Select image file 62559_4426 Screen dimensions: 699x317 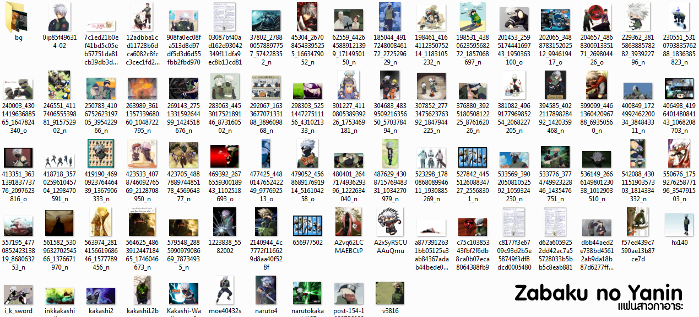point(349,20)
